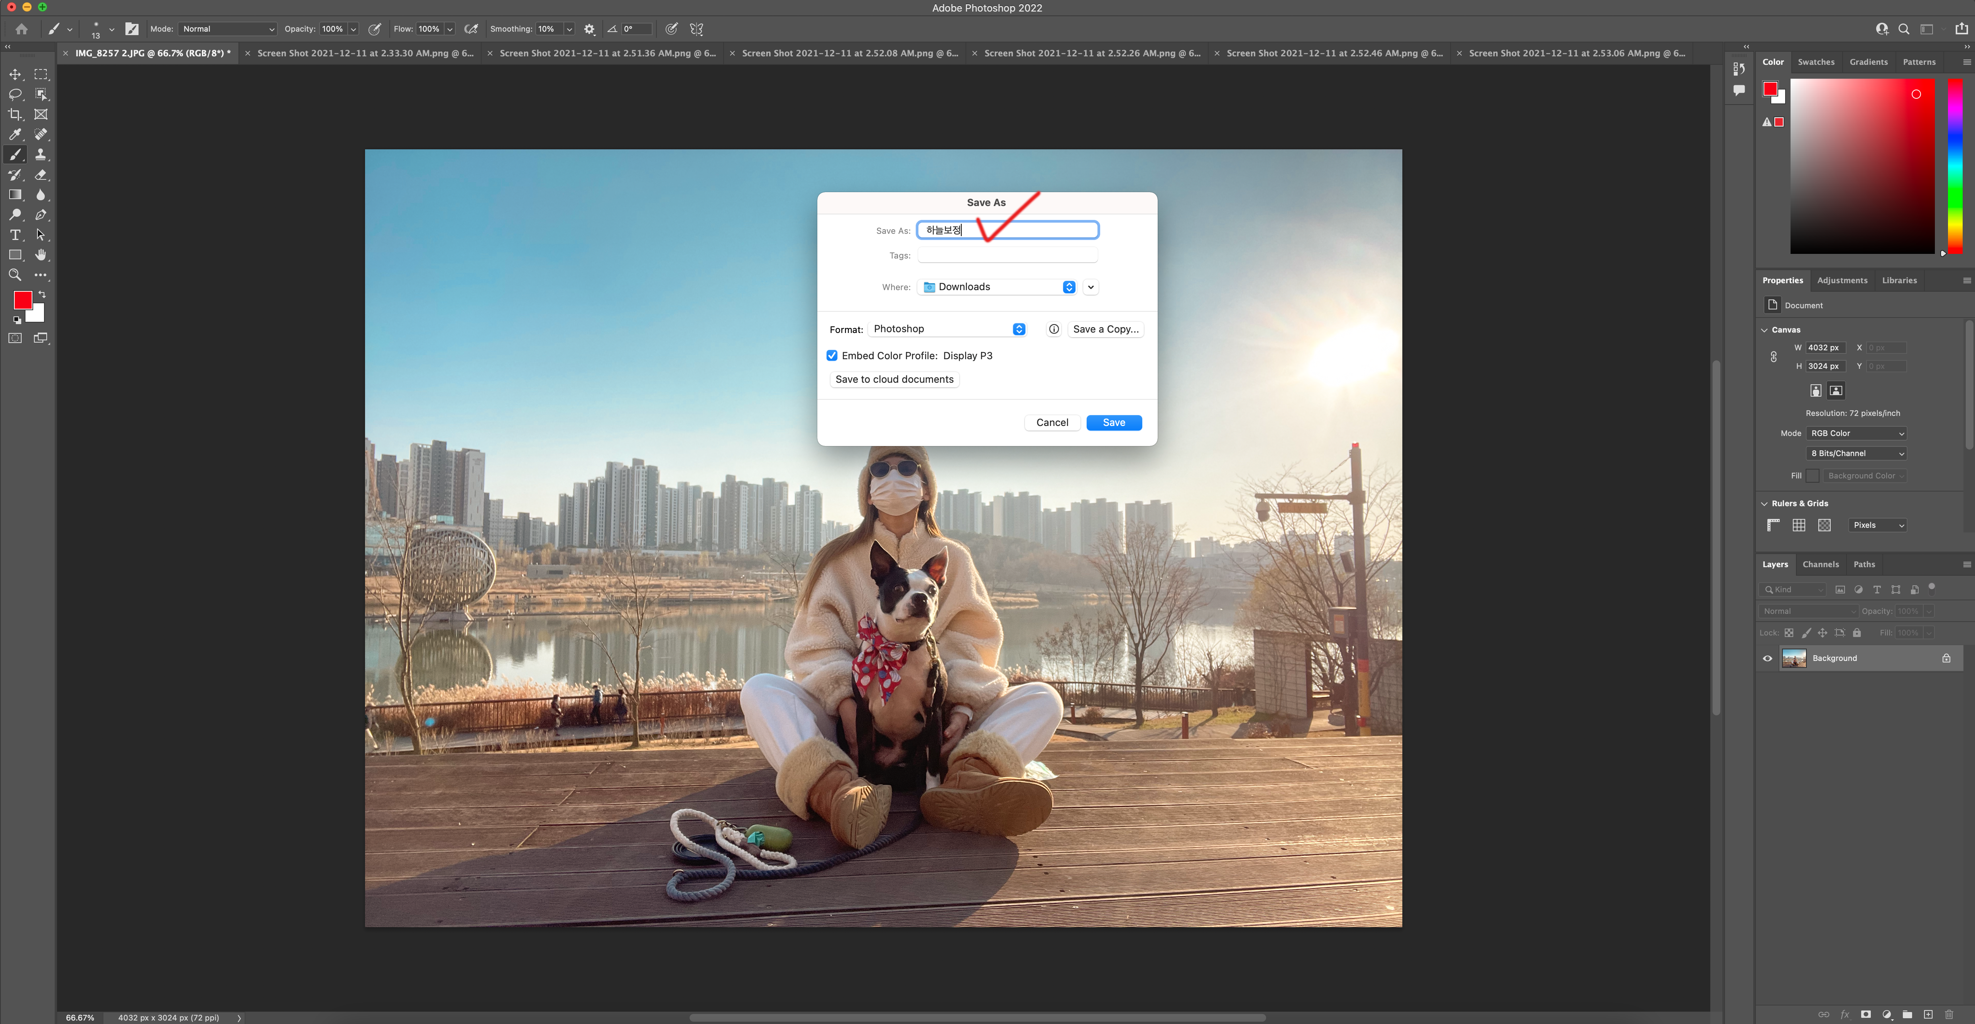Viewport: 1975px width, 1024px height.
Task: Hide the Background layer
Action: (1768, 658)
